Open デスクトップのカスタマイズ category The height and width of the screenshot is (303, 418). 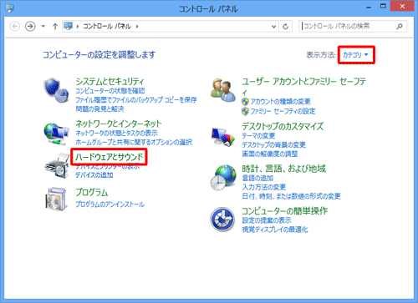[283, 127]
